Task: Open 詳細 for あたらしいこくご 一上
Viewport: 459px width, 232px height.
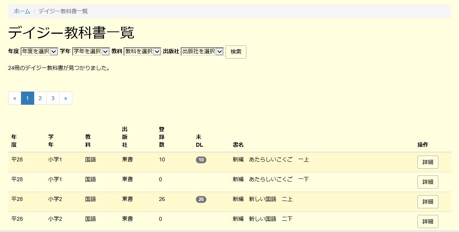Action: point(428,162)
